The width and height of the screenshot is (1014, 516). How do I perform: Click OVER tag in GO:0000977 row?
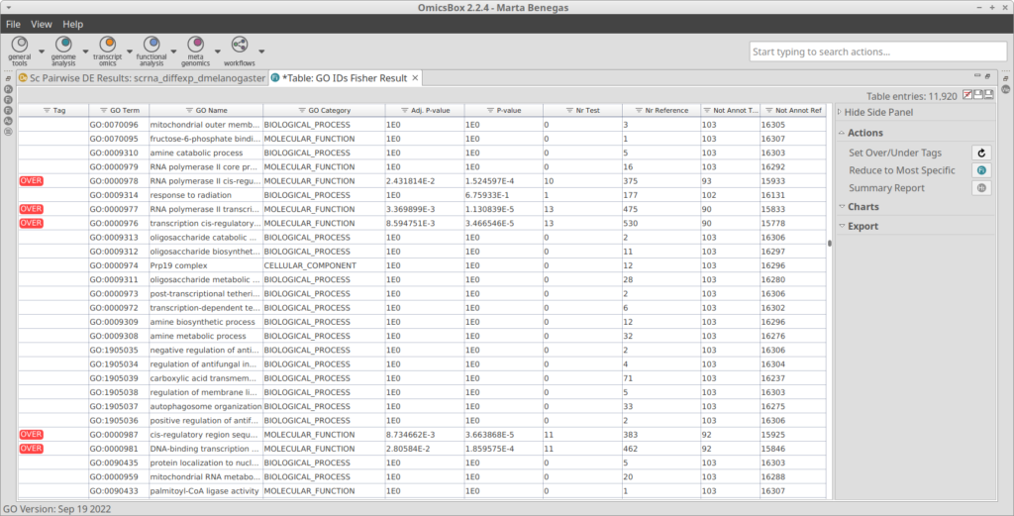pos(31,209)
